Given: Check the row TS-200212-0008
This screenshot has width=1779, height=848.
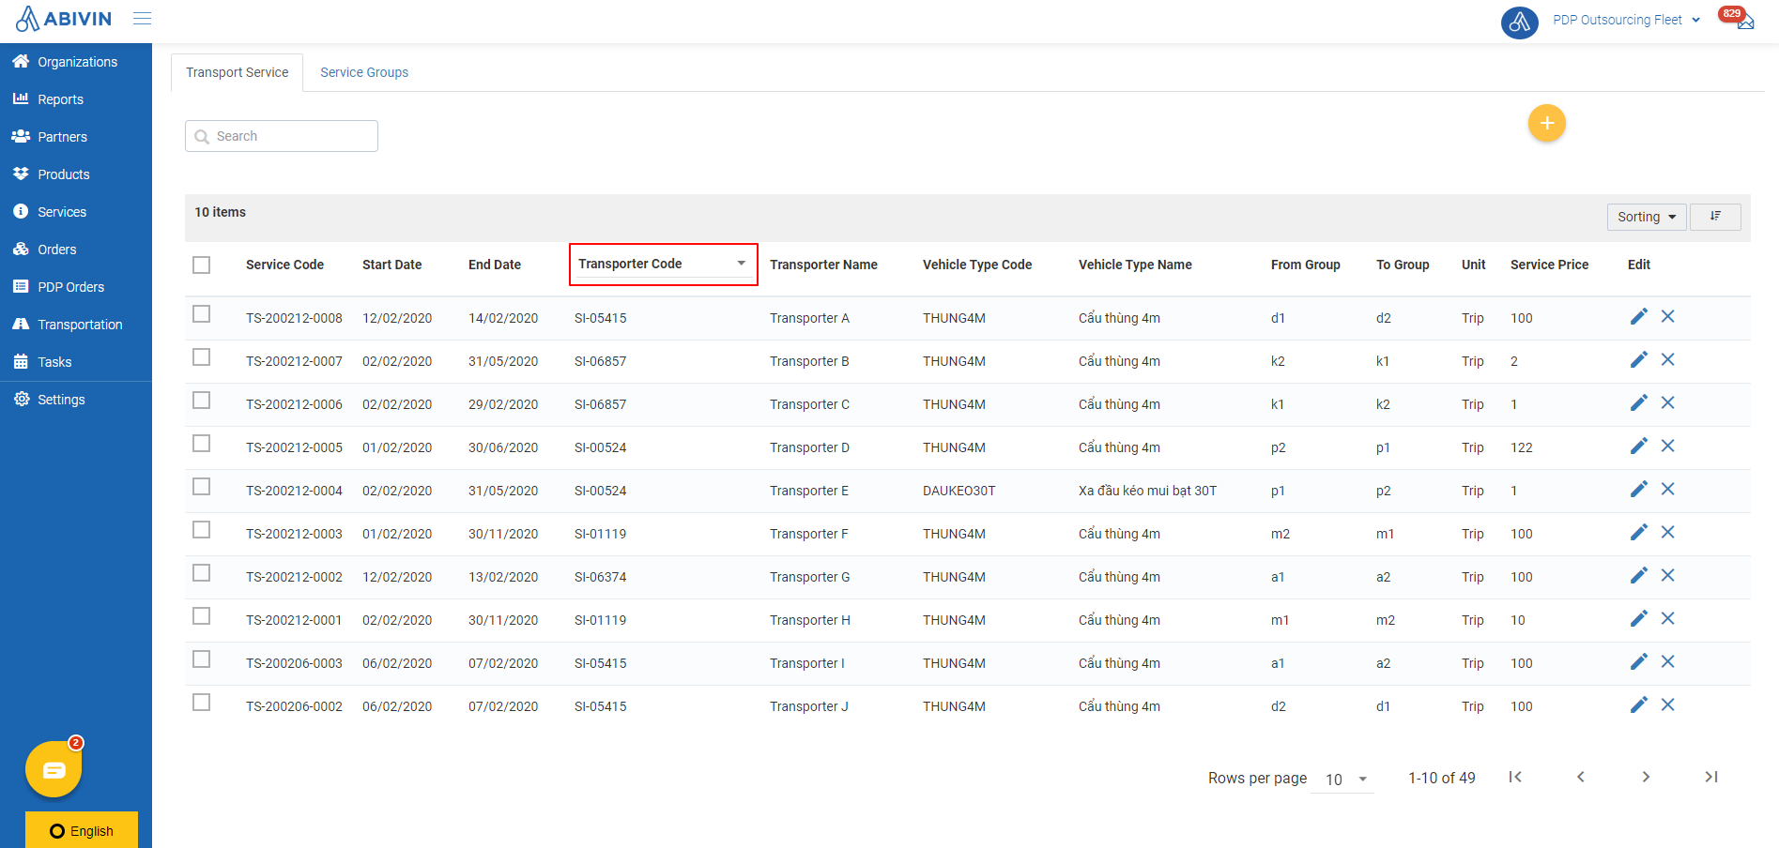Looking at the screenshot, I should pyautogui.click(x=201, y=314).
